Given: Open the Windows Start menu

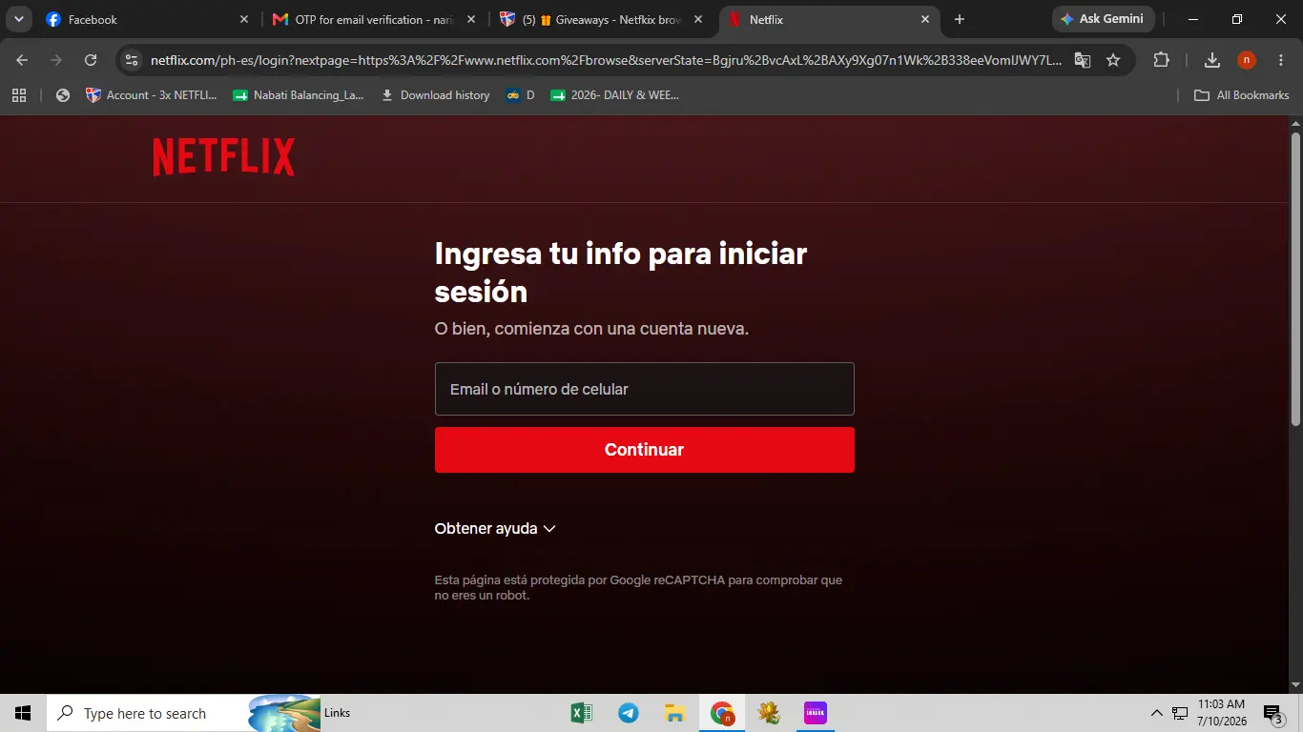Looking at the screenshot, I should (x=23, y=713).
